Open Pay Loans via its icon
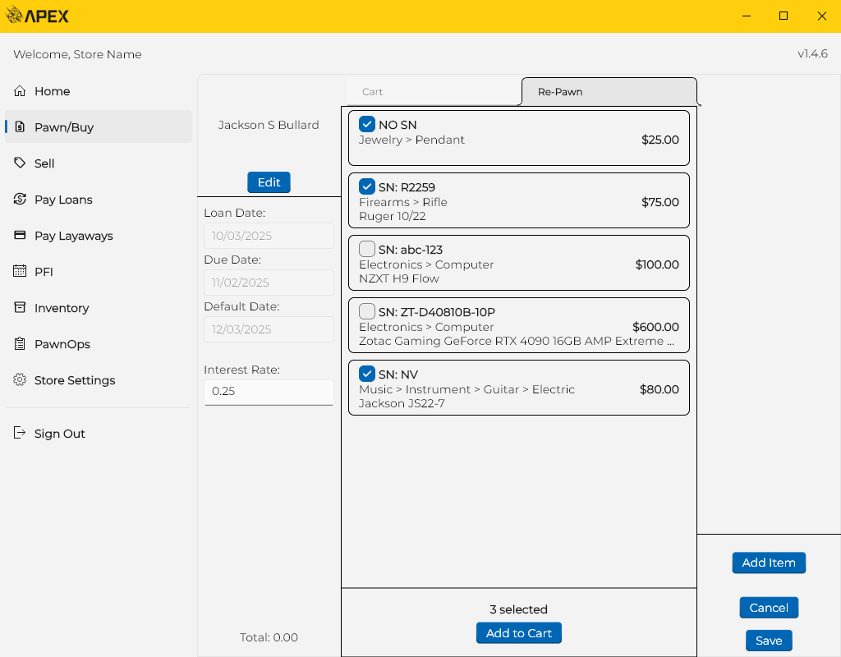Screen dimensions: 841x657 pyautogui.click(x=20, y=200)
